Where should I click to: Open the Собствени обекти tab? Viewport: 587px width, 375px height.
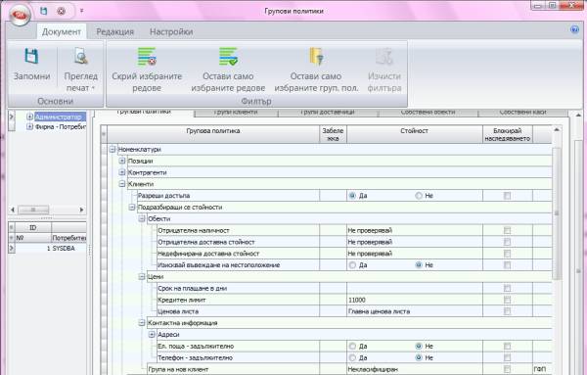tap(428, 112)
